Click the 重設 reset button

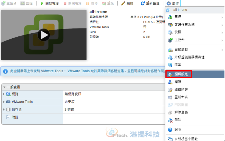pos(108,3)
